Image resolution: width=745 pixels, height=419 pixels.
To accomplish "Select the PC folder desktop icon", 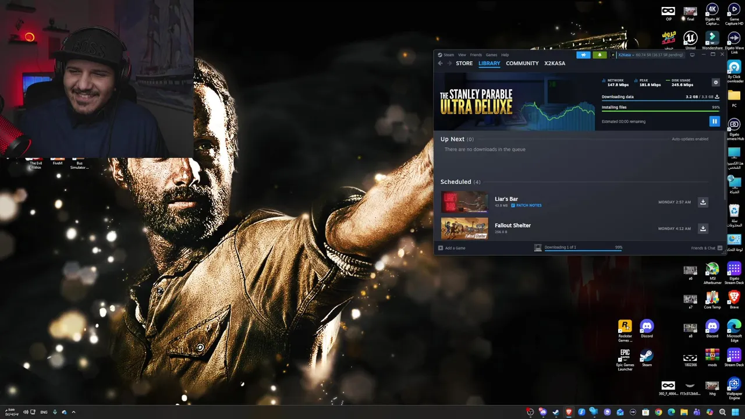I will [x=734, y=98].
